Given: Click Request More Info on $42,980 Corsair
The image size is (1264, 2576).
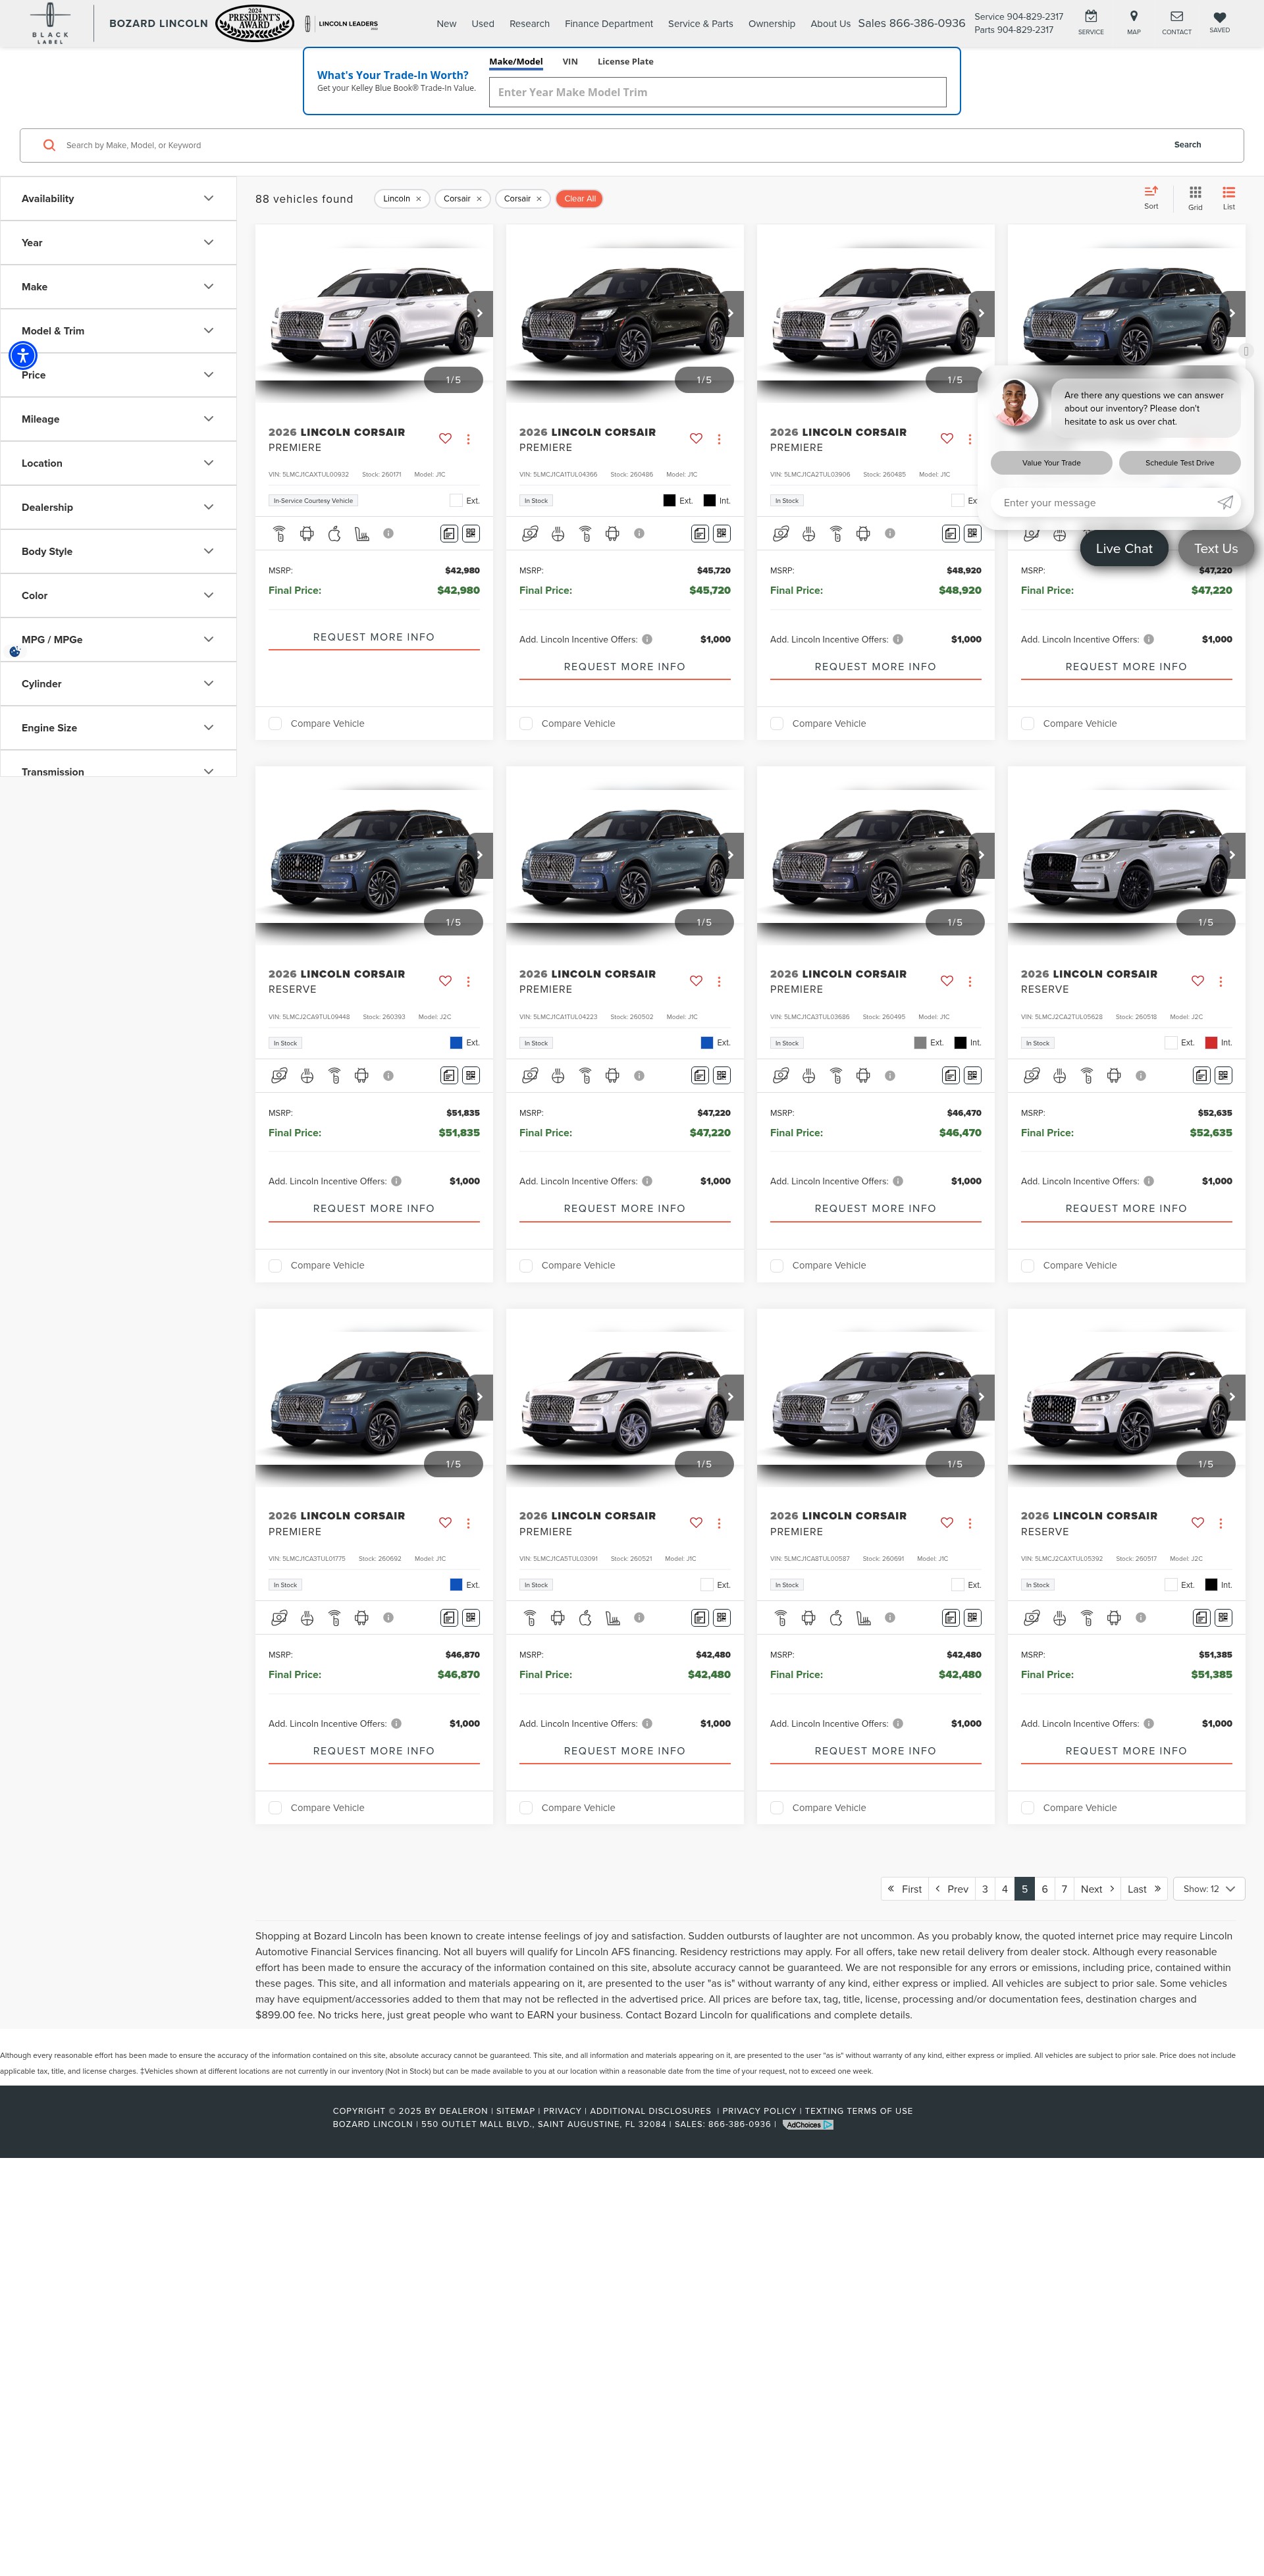Looking at the screenshot, I should click(374, 637).
